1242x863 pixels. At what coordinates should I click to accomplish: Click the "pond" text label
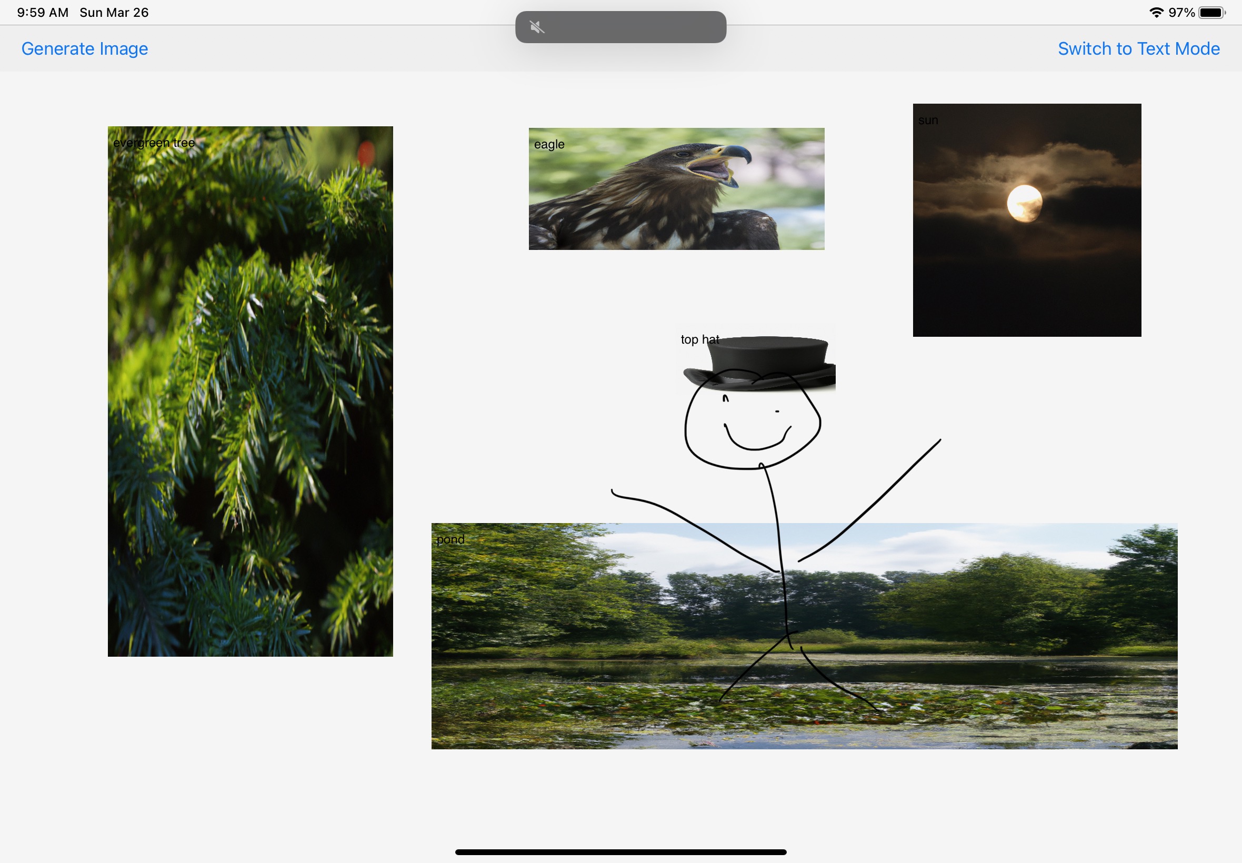pyautogui.click(x=450, y=539)
